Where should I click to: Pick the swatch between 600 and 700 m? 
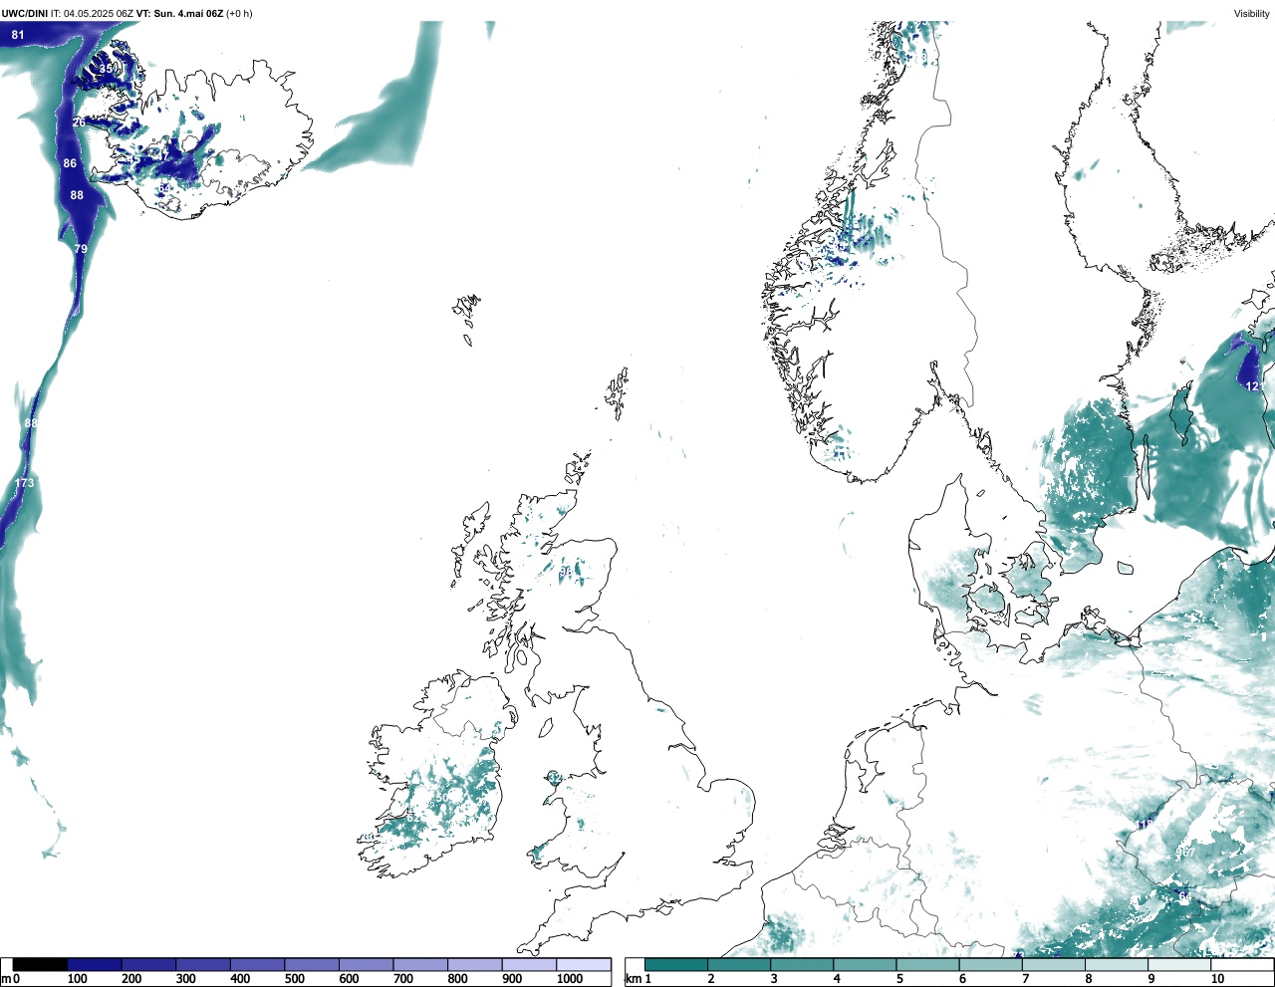pos(366,964)
